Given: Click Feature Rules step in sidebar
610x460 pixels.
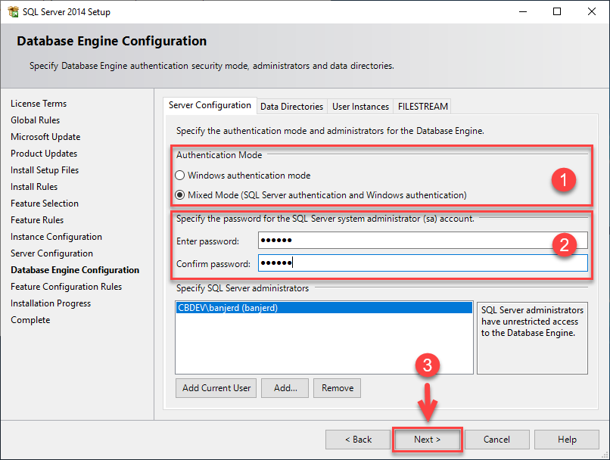Looking at the screenshot, I should click(x=37, y=220).
